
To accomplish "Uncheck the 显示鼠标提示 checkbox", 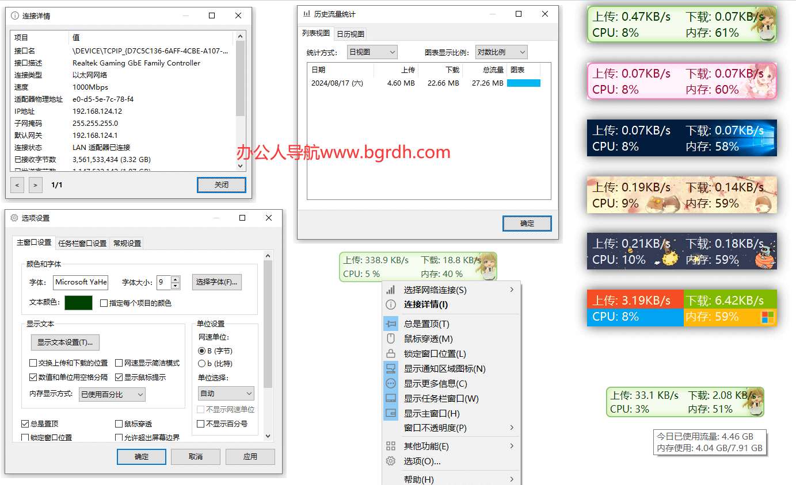I will (x=119, y=378).
